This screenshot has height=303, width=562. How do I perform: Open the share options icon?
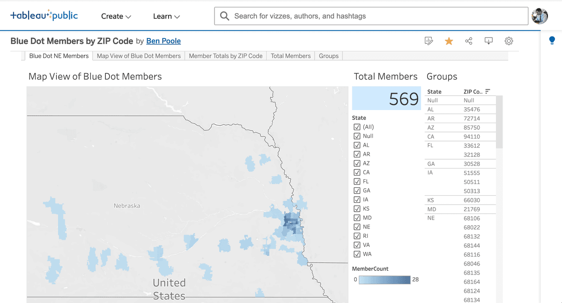[x=469, y=41]
